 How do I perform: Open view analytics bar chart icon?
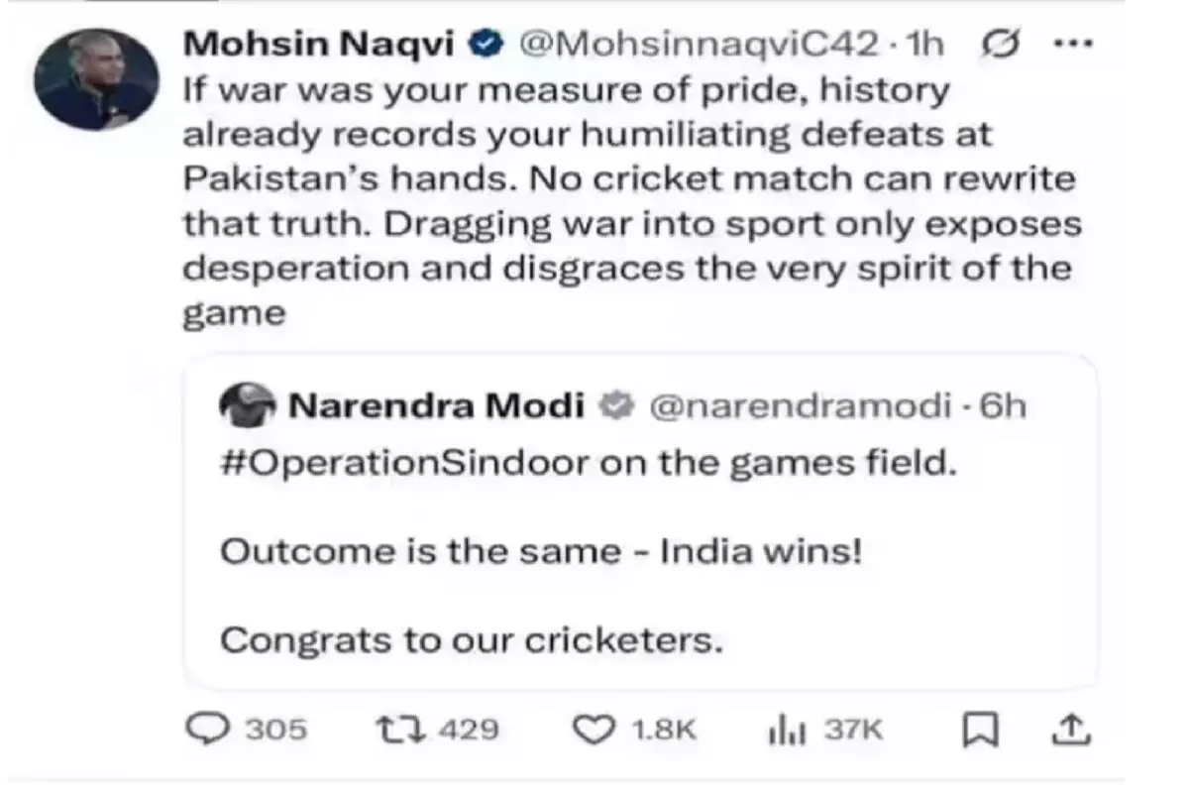point(784,731)
